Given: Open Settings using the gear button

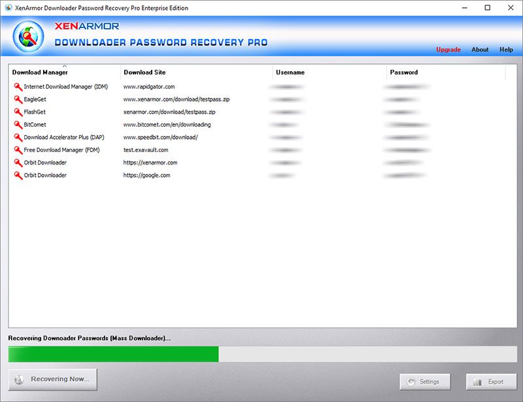Looking at the screenshot, I should [x=424, y=382].
